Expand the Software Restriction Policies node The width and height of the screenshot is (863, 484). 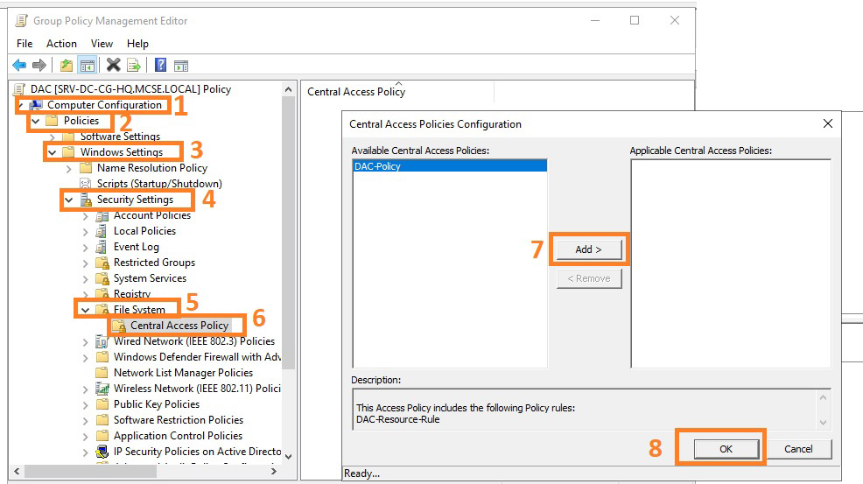85,421
